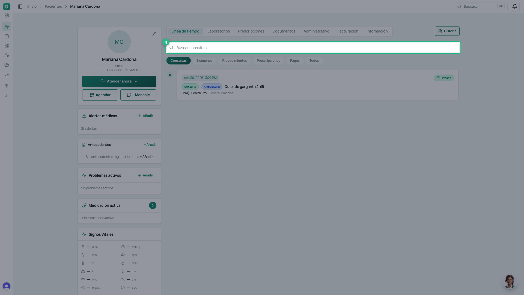
Task: Open notifications bell
Action: coord(514,6)
